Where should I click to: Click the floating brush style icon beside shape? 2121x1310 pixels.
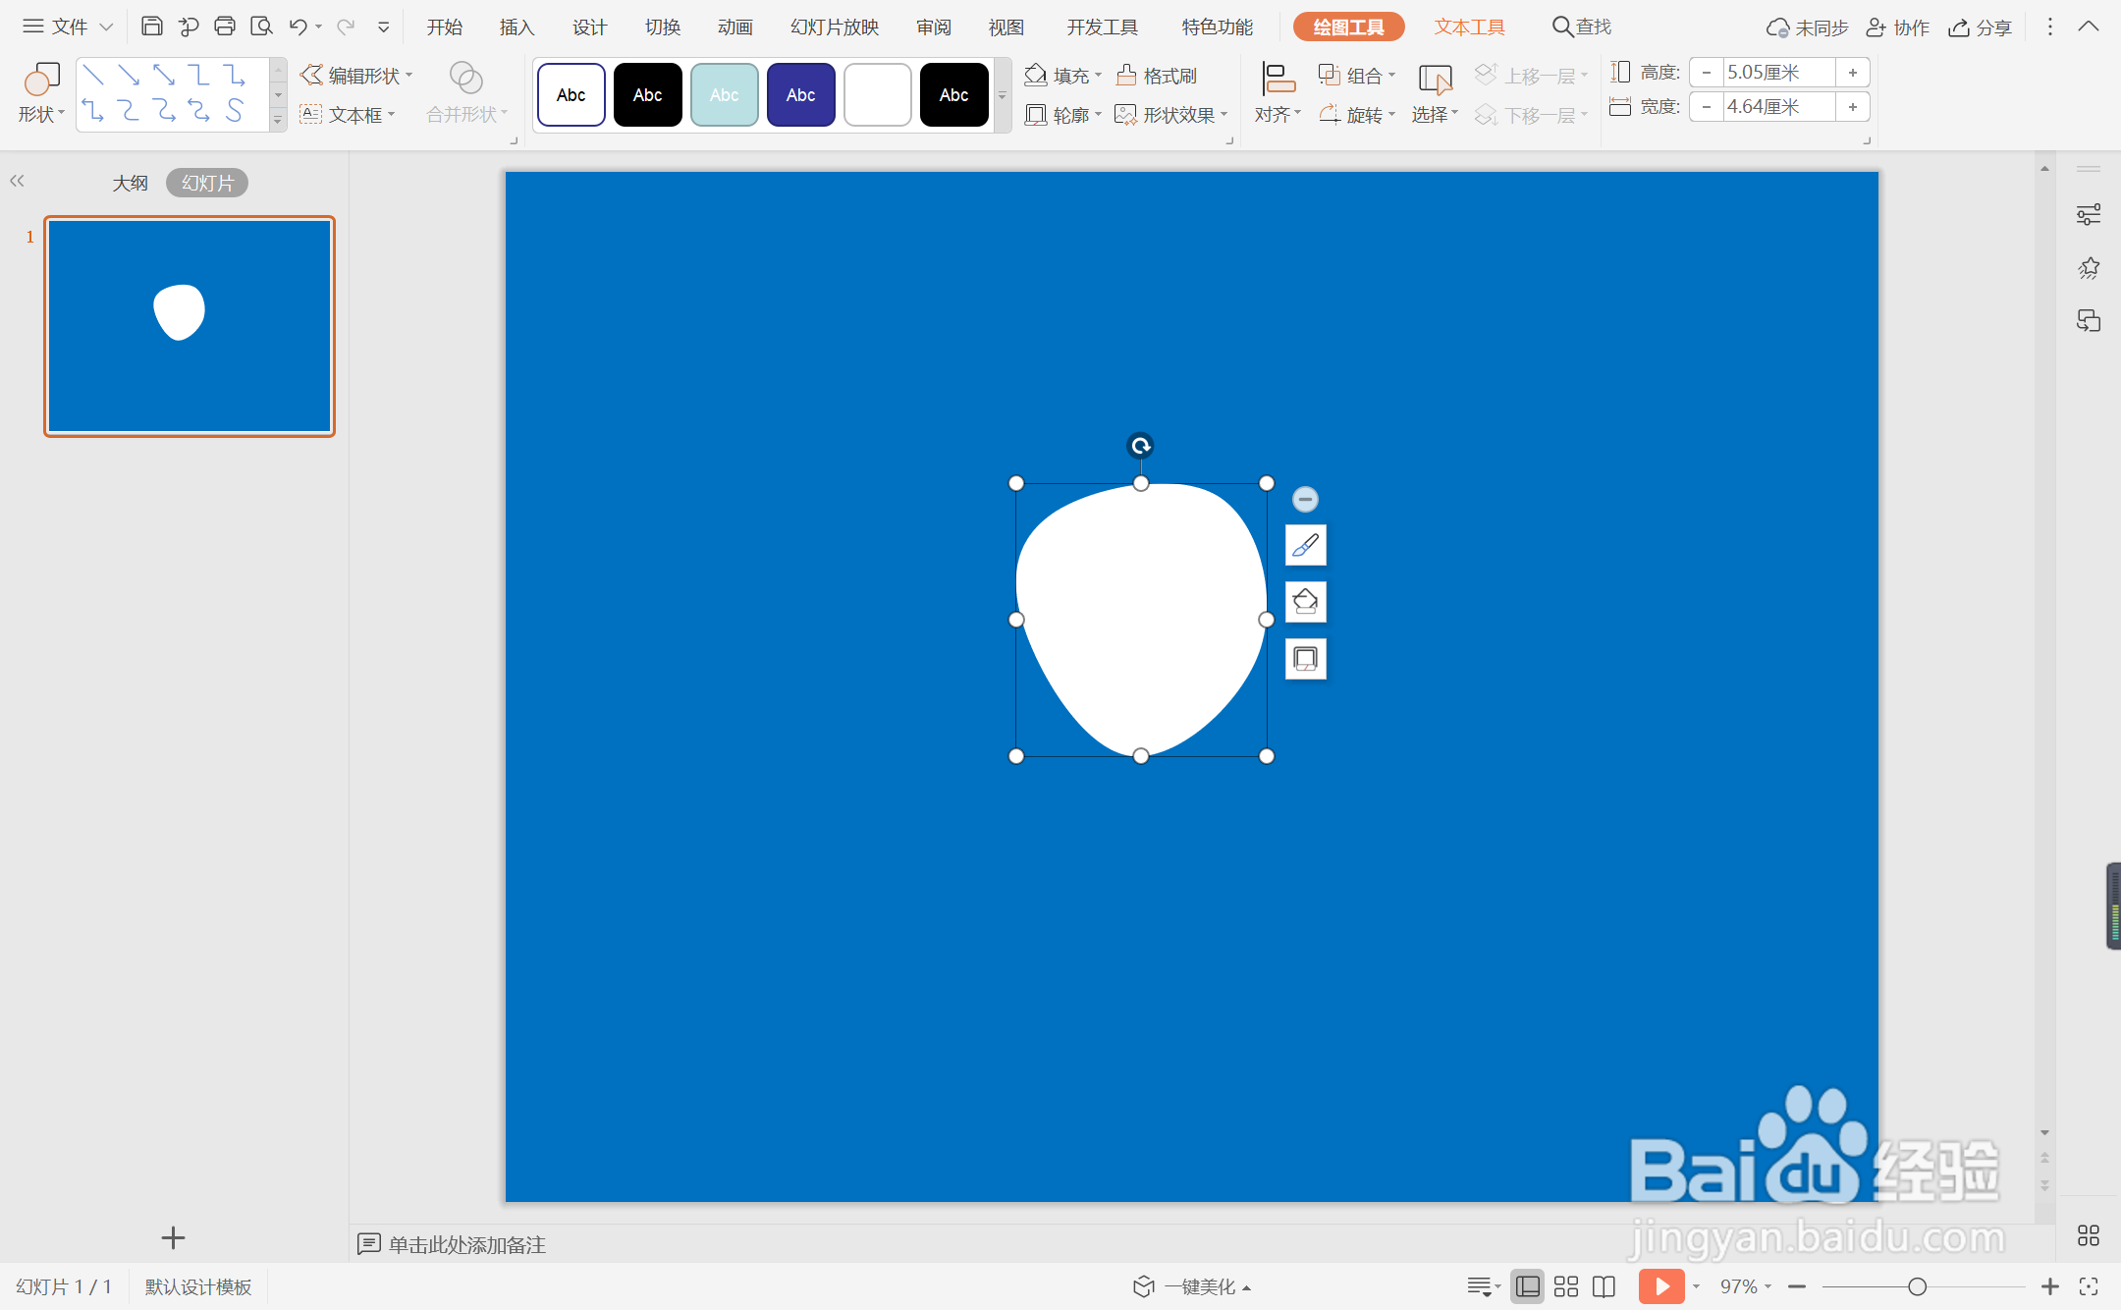click(x=1305, y=545)
